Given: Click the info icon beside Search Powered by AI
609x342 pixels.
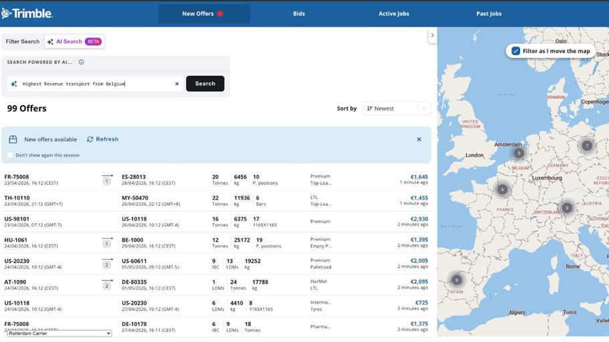Looking at the screenshot, I should [x=81, y=62].
